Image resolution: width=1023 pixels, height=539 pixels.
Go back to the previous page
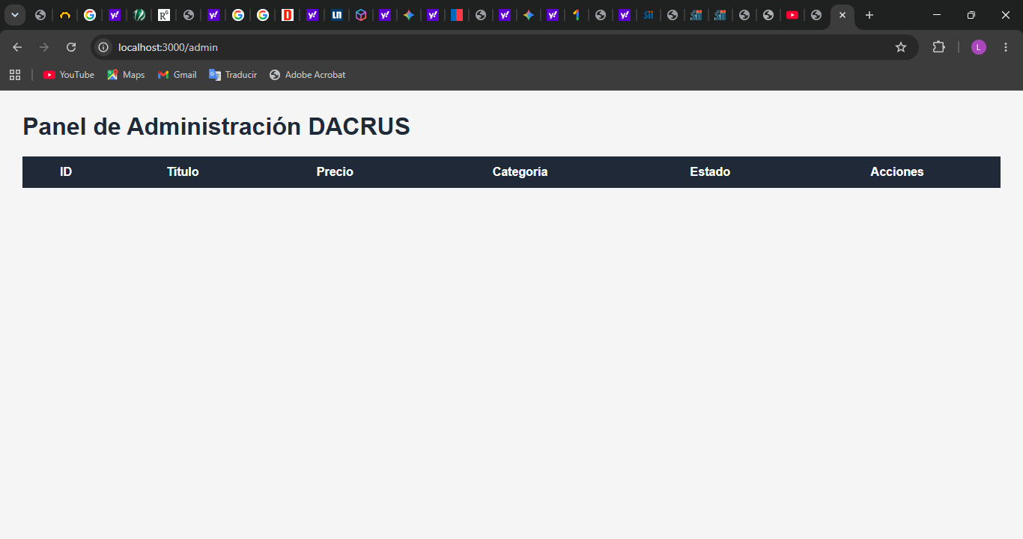tap(17, 47)
